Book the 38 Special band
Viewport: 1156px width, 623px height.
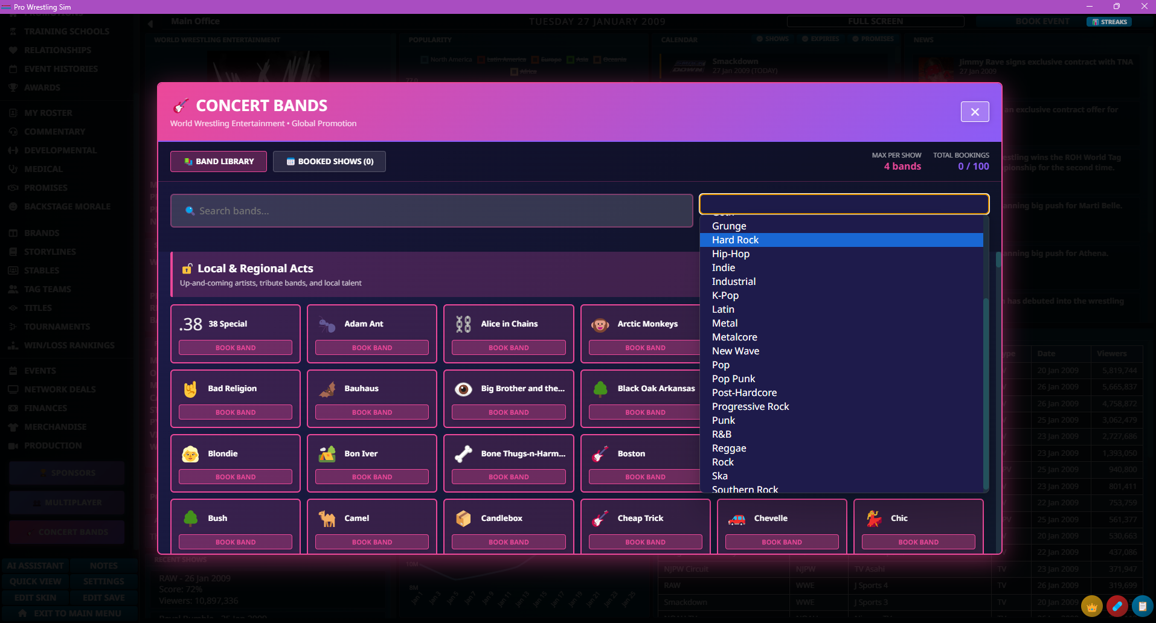point(236,348)
